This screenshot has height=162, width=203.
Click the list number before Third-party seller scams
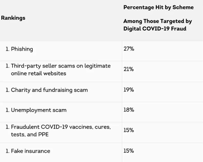(x=8, y=66)
